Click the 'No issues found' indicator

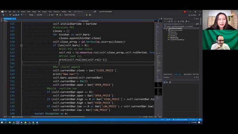[17, 117]
